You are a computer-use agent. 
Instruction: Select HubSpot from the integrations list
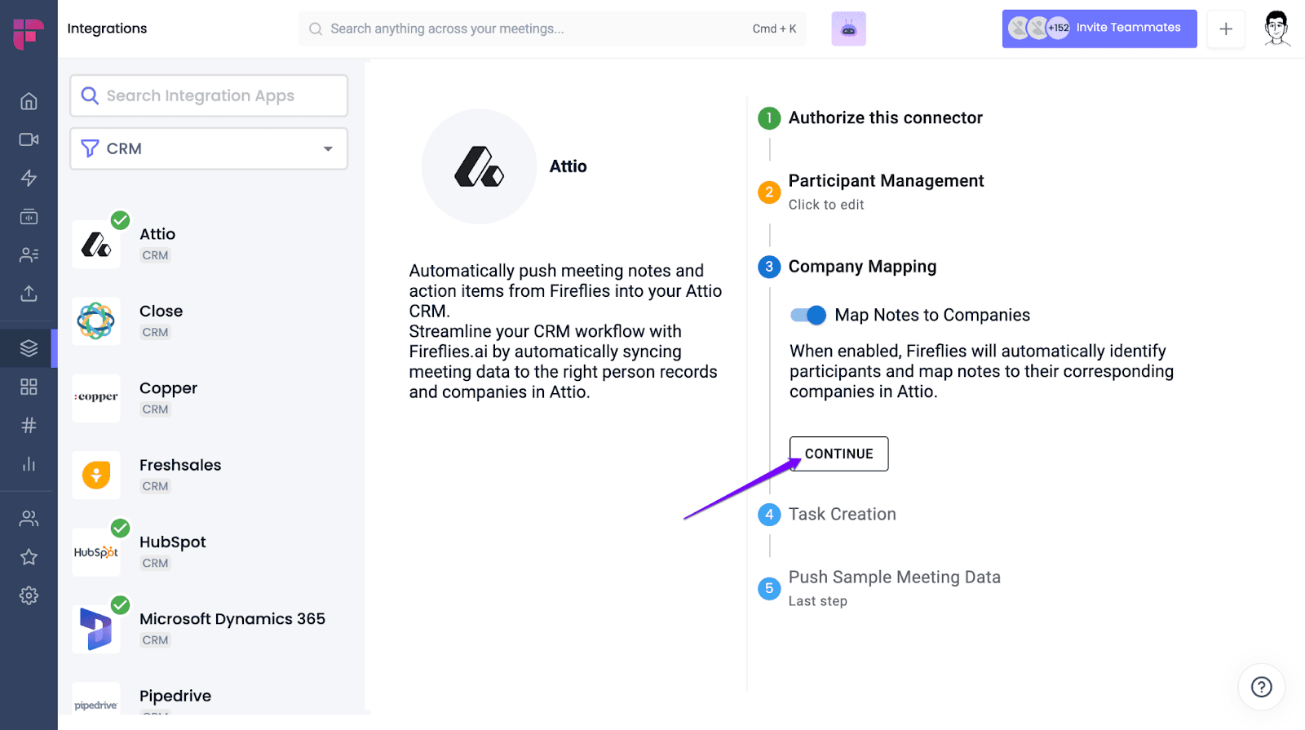172,542
